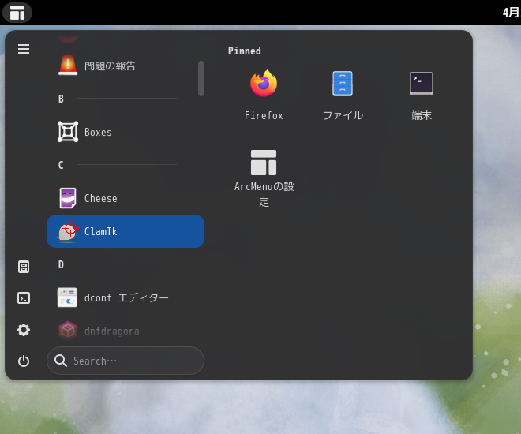
Task: Click the letter D section header
Action: click(61, 264)
